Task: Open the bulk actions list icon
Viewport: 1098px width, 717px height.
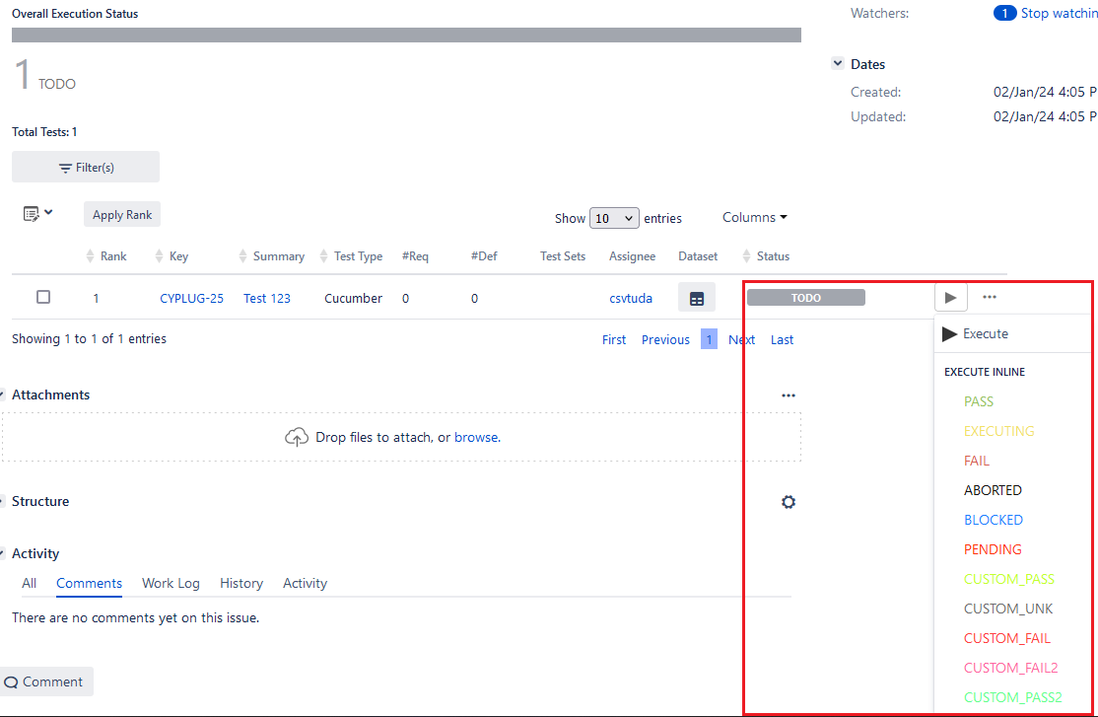Action: click(x=37, y=214)
